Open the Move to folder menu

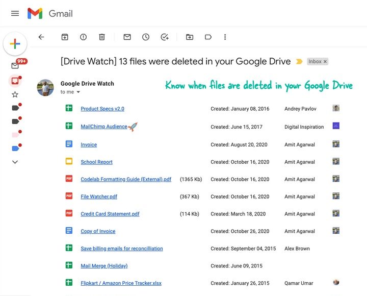(190, 37)
